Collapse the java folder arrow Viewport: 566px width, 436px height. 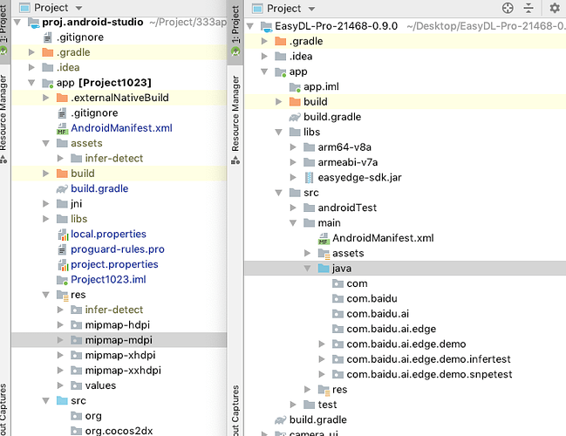tap(308, 269)
